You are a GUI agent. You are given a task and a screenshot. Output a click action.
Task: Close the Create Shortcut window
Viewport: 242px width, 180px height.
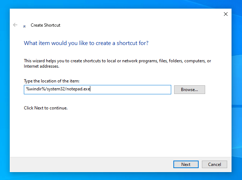(x=226, y=14)
